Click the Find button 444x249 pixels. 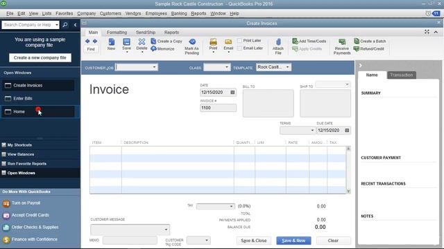[91, 49]
